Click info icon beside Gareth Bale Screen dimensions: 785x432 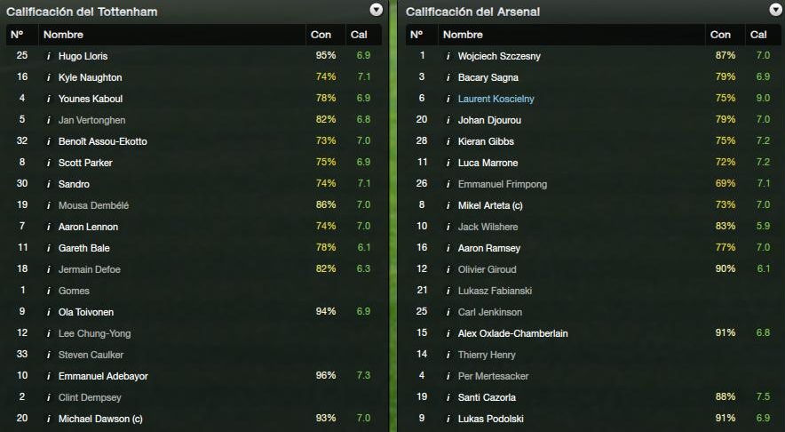click(x=49, y=248)
